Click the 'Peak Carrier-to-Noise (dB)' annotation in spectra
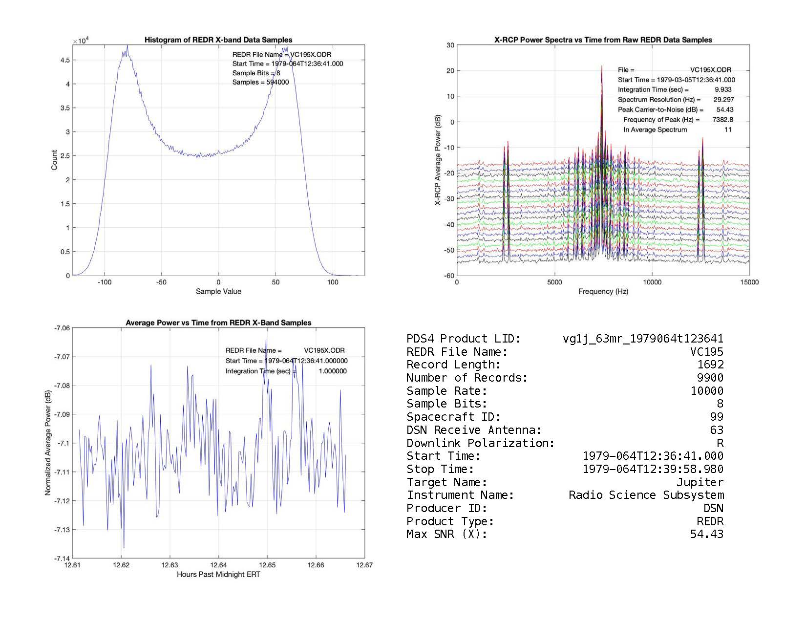Screen dimensions: 806x623 tap(660, 109)
